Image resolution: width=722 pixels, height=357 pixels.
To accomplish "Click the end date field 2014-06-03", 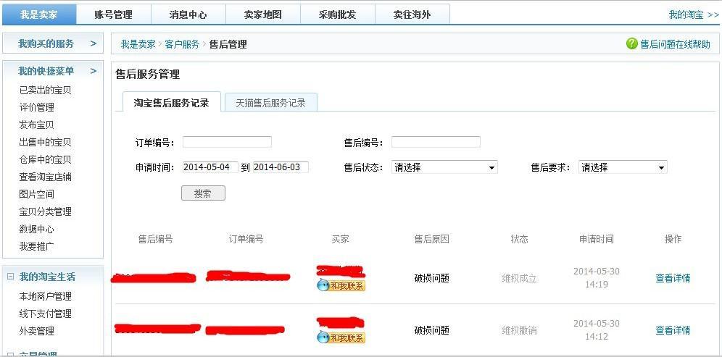I will pyautogui.click(x=281, y=167).
